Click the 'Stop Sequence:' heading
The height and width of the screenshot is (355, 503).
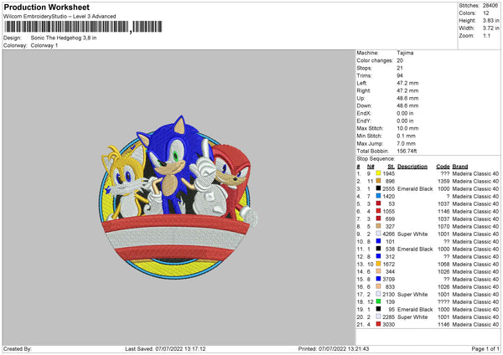point(376,159)
